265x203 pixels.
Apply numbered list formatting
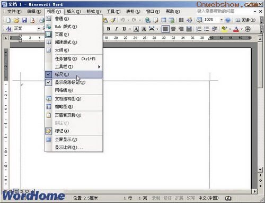(199, 29)
